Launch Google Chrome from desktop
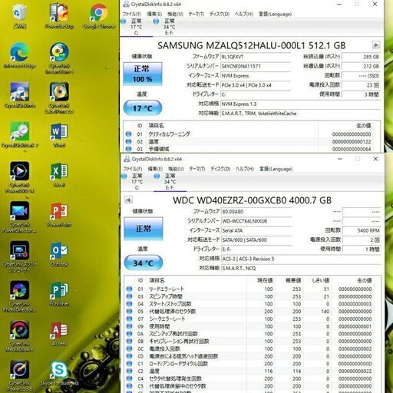393x393 pixels. pyautogui.click(x=99, y=16)
